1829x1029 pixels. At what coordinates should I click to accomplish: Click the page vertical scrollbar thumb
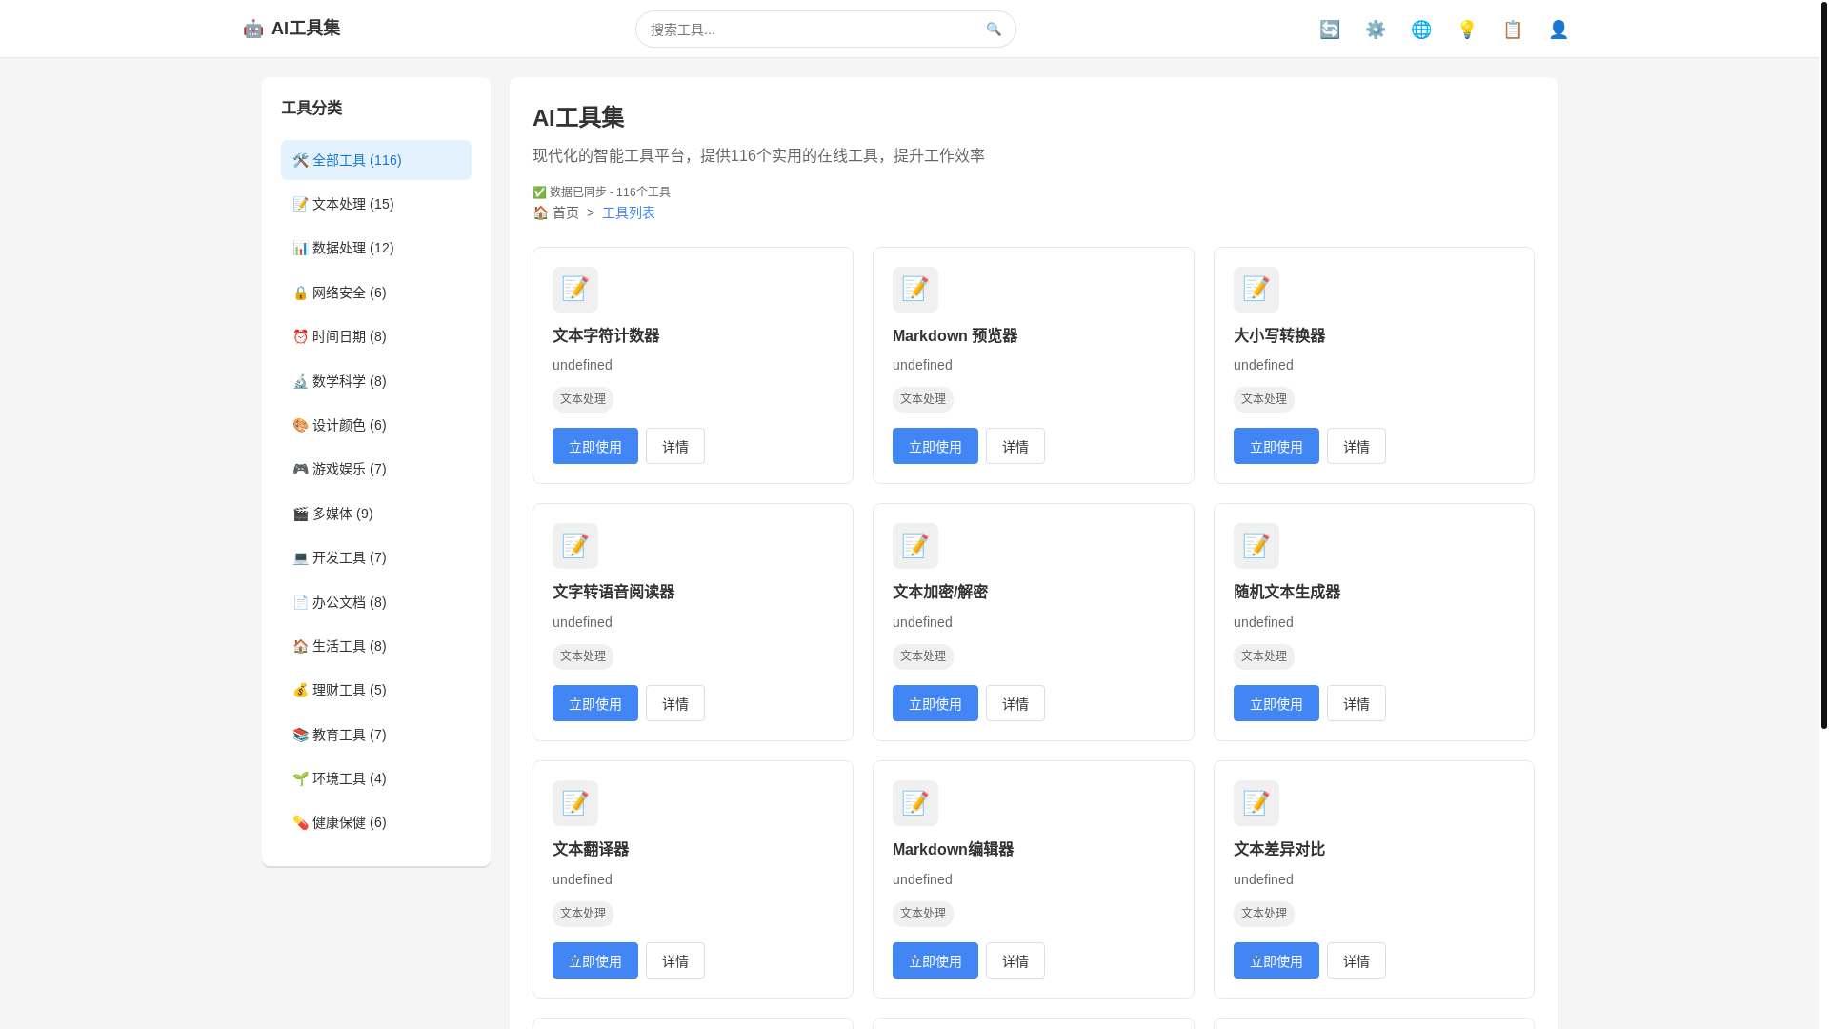click(x=1824, y=364)
